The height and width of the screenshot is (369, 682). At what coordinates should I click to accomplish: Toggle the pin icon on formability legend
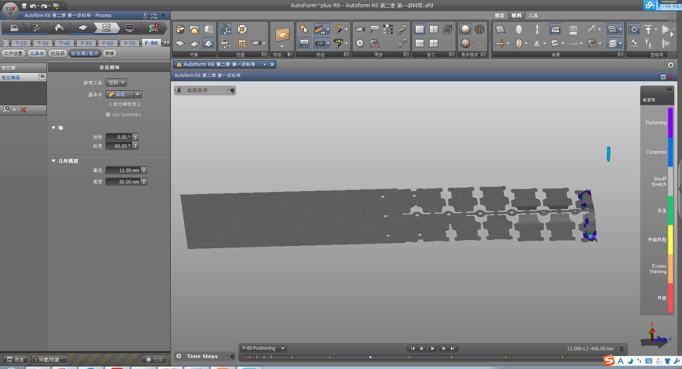pyautogui.click(x=669, y=90)
